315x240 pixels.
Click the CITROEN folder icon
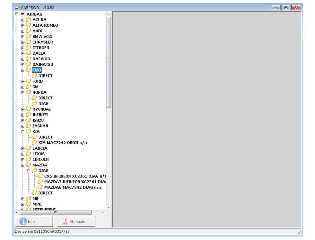[28, 47]
